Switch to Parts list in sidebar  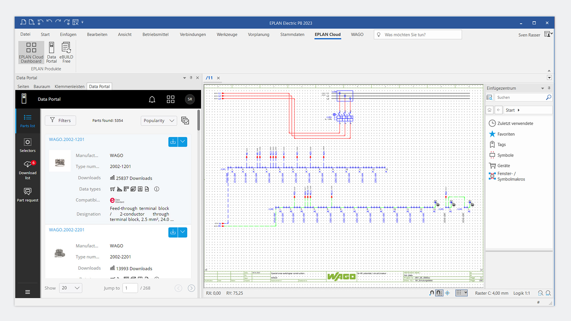(28, 121)
